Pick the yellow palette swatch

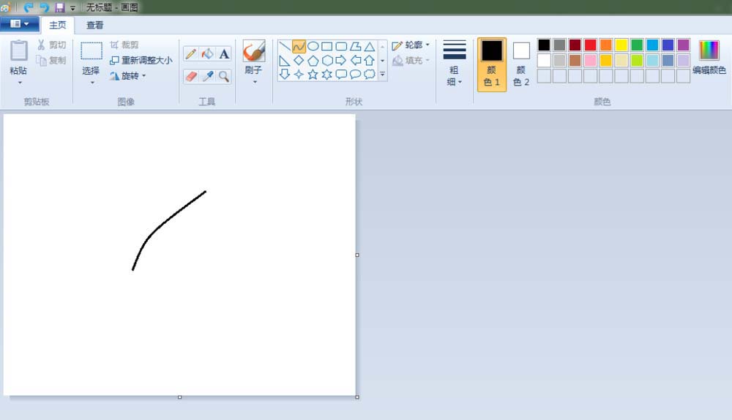[x=621, y=45]
